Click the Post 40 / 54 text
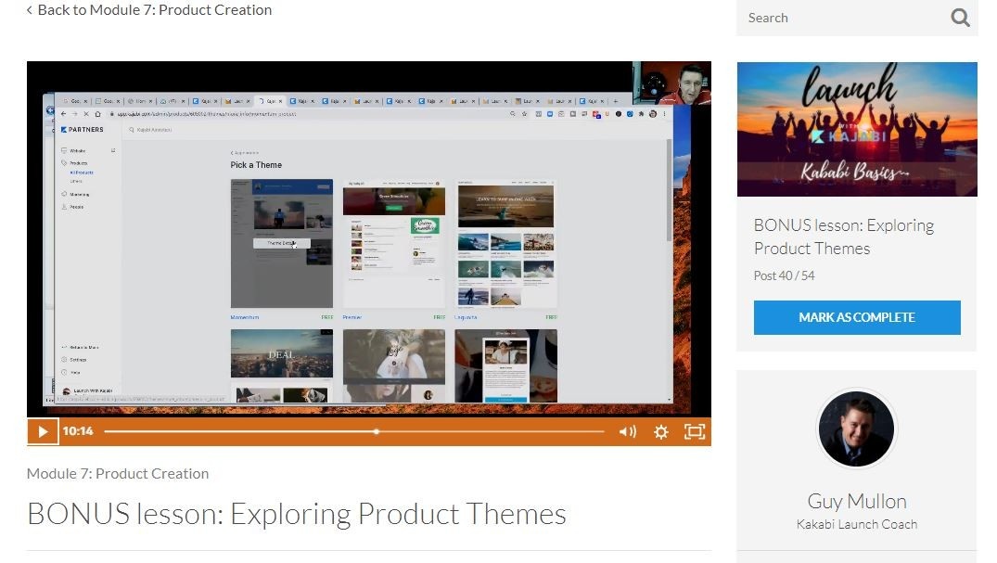The width and height of the screenshot is (997, 563). tap(784, 275)
